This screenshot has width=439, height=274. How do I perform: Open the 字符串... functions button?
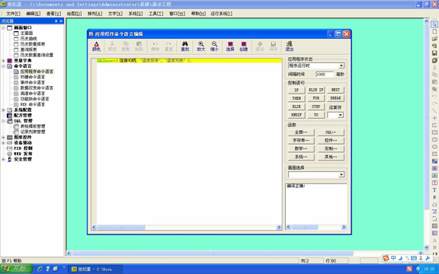[x=301, y=140]
